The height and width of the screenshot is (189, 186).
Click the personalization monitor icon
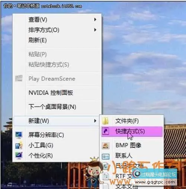click(19, 155)
